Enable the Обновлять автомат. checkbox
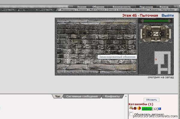This screenshot has height=119, width=180. [x=131, y=114]
